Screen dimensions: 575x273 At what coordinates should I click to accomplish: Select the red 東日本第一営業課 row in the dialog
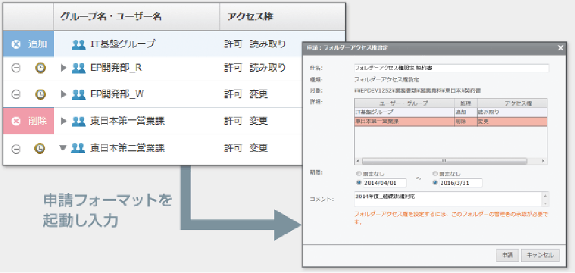click(x=451, y=122)
